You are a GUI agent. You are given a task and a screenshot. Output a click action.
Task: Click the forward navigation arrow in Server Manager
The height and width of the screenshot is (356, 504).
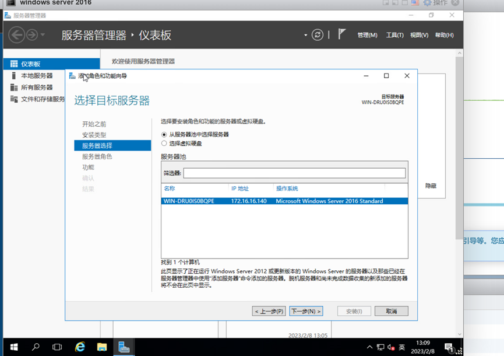click(32, 35)
